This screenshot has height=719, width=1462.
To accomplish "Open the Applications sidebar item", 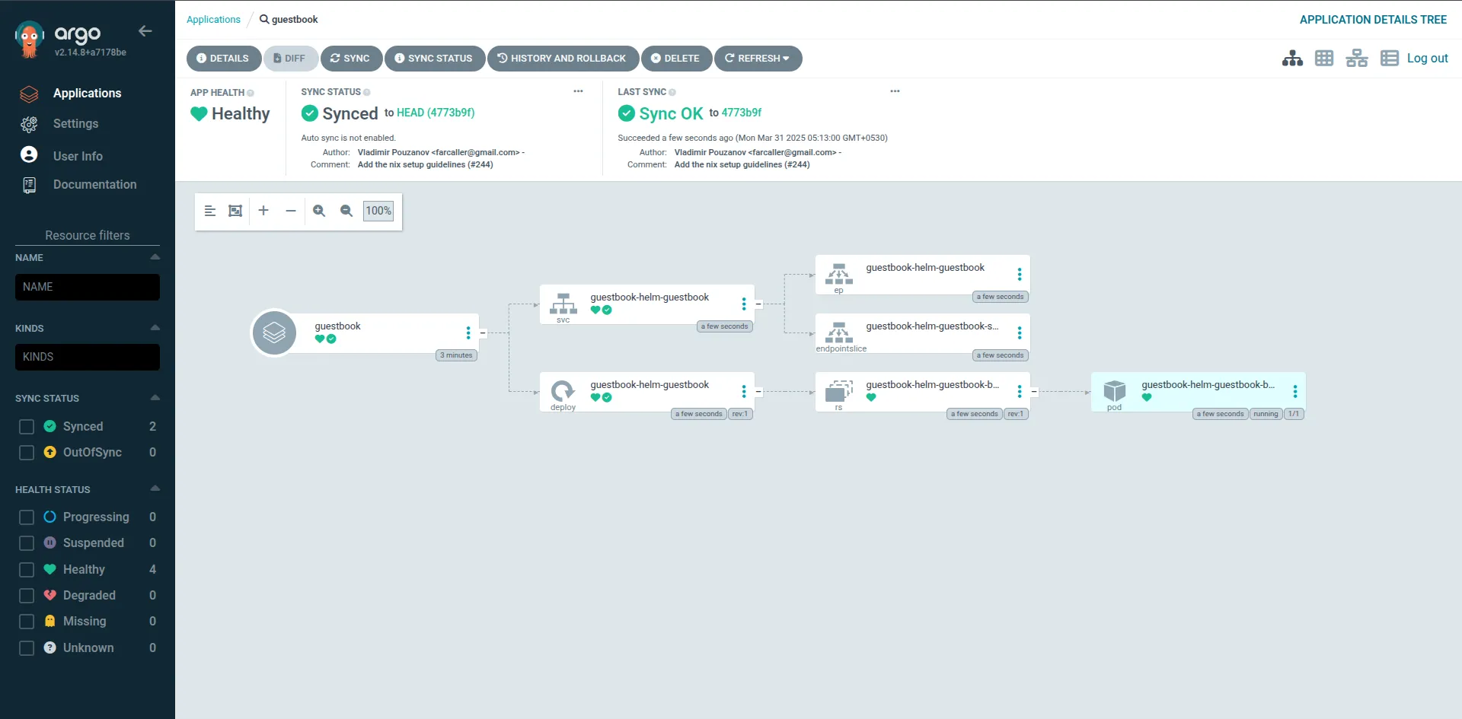I will (87, 93).
